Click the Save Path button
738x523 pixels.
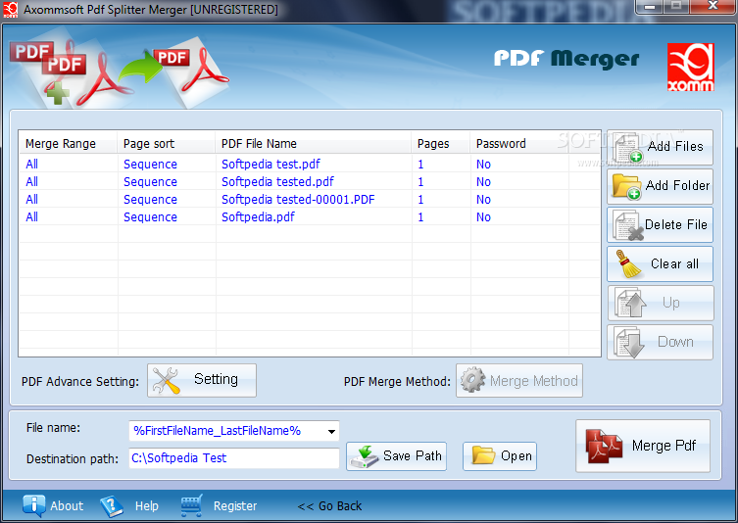pos(396,456)
